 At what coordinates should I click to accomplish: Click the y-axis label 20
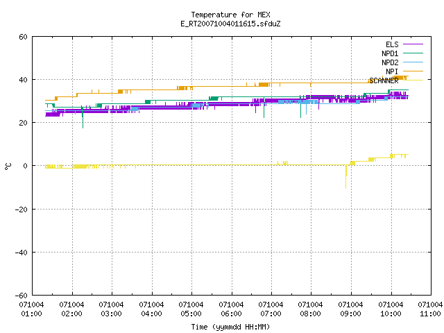pos(23,123)
